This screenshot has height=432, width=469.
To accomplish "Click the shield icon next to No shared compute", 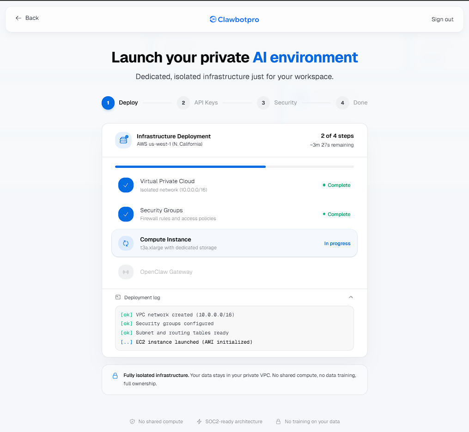I will 132,421.
